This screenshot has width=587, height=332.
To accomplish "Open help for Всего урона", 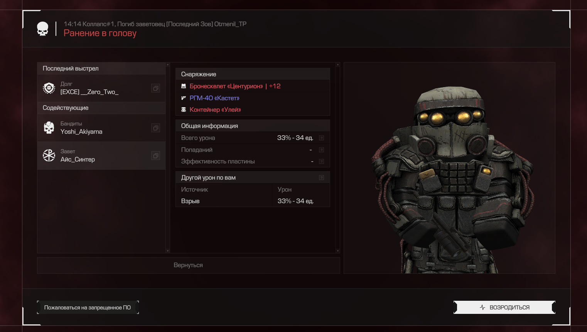I will 321,138.
